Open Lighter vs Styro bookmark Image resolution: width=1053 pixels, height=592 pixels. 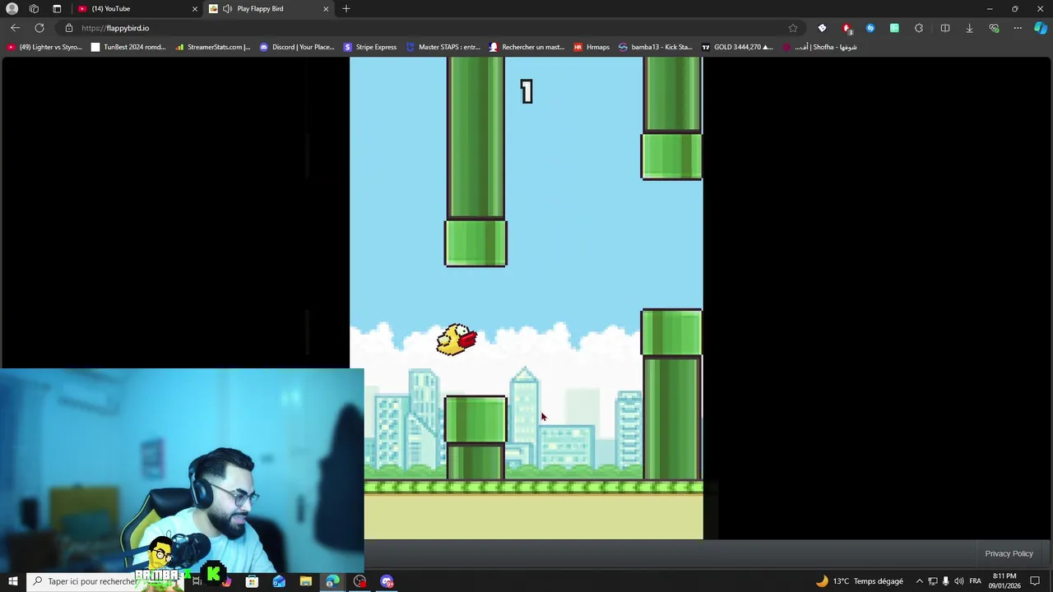pos(44,47)
